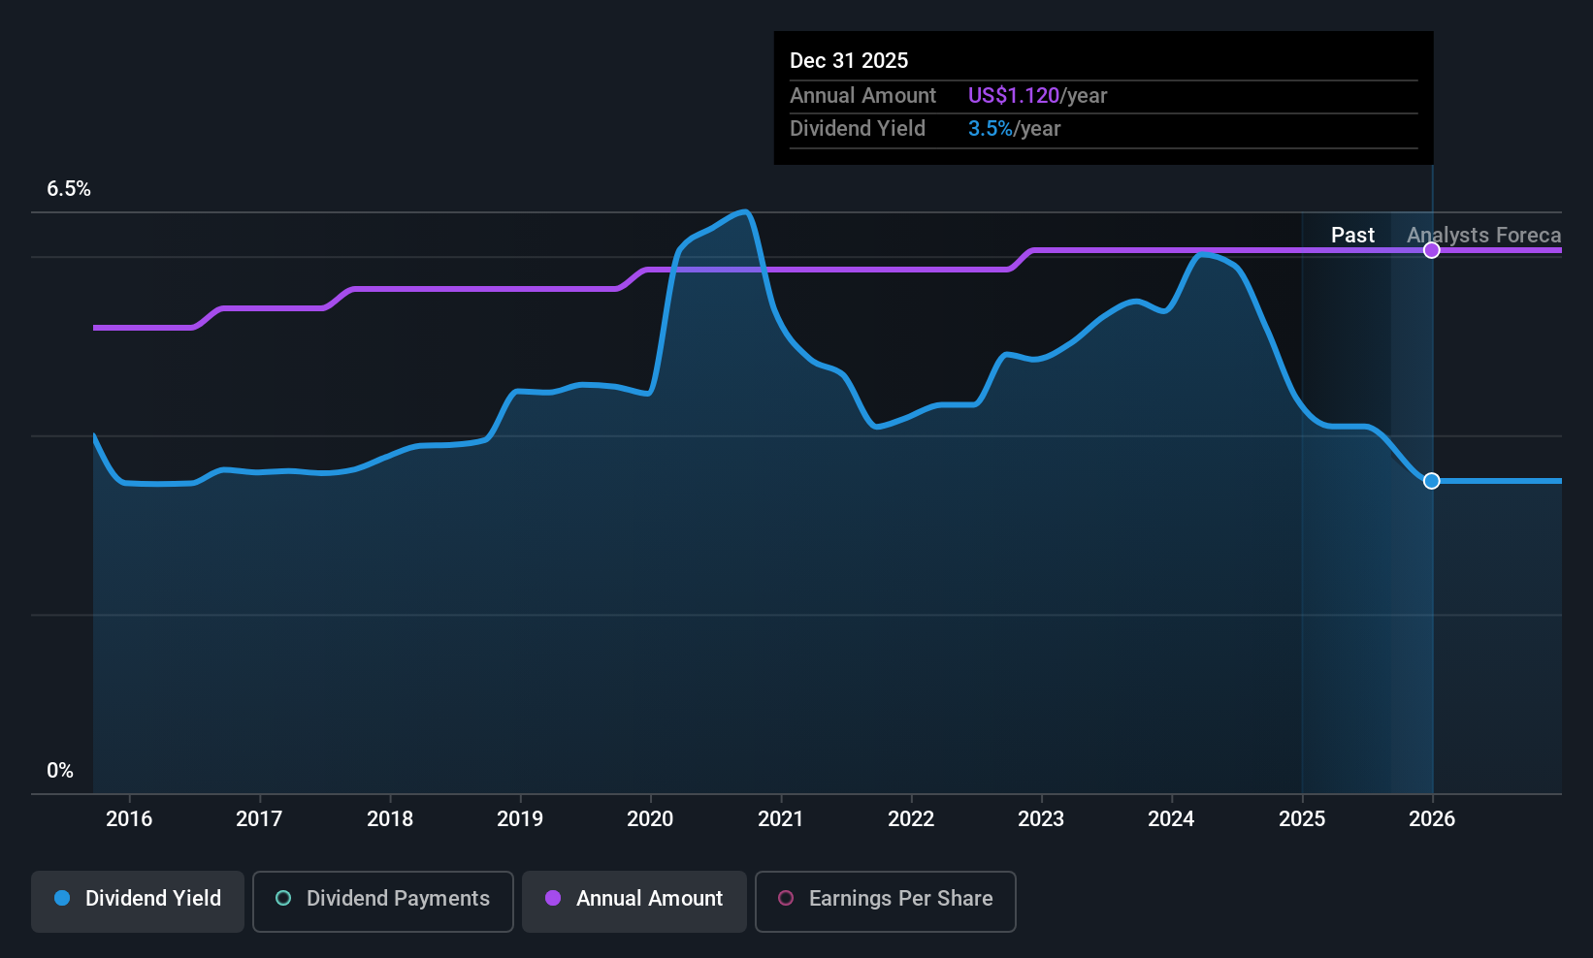Switch to the Past section of the chart

pos(1352,235)
